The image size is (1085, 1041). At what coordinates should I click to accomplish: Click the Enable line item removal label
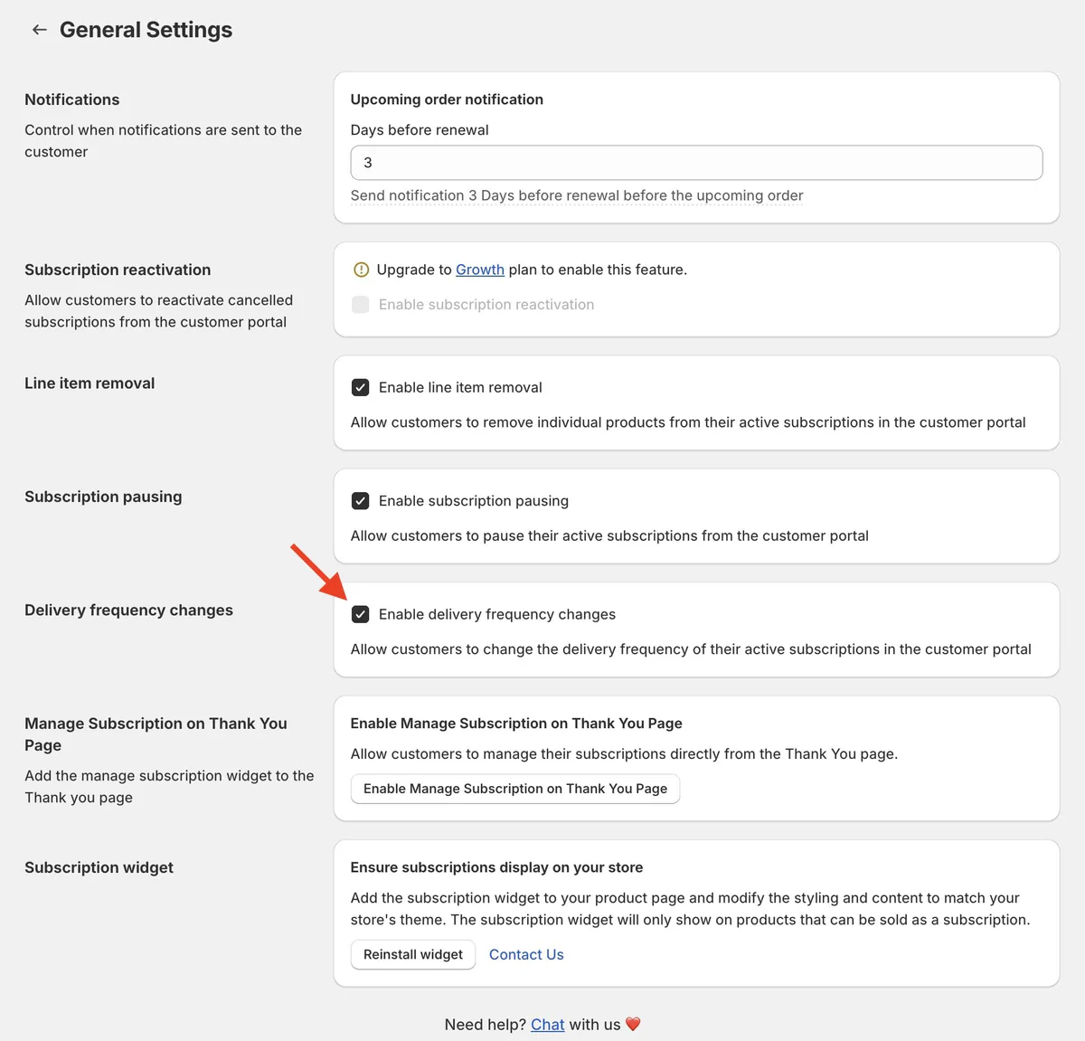460,387
